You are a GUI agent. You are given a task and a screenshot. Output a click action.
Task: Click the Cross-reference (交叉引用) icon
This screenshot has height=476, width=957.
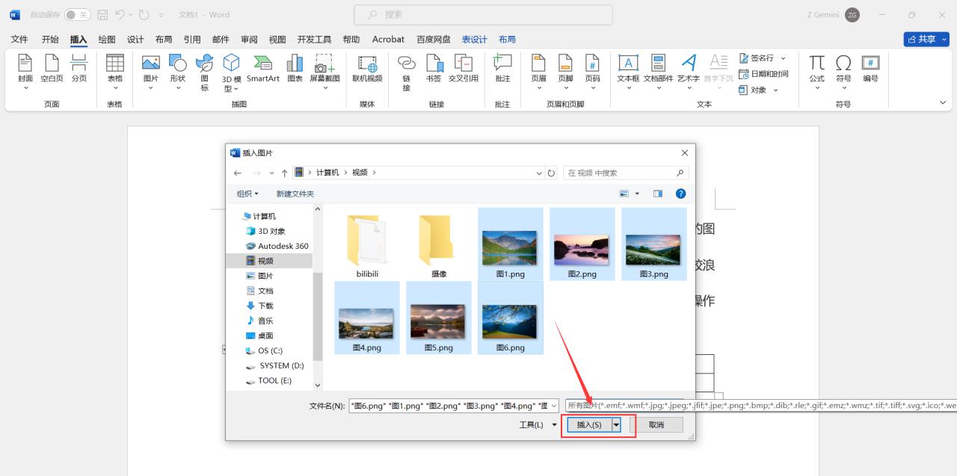[464, 68]
